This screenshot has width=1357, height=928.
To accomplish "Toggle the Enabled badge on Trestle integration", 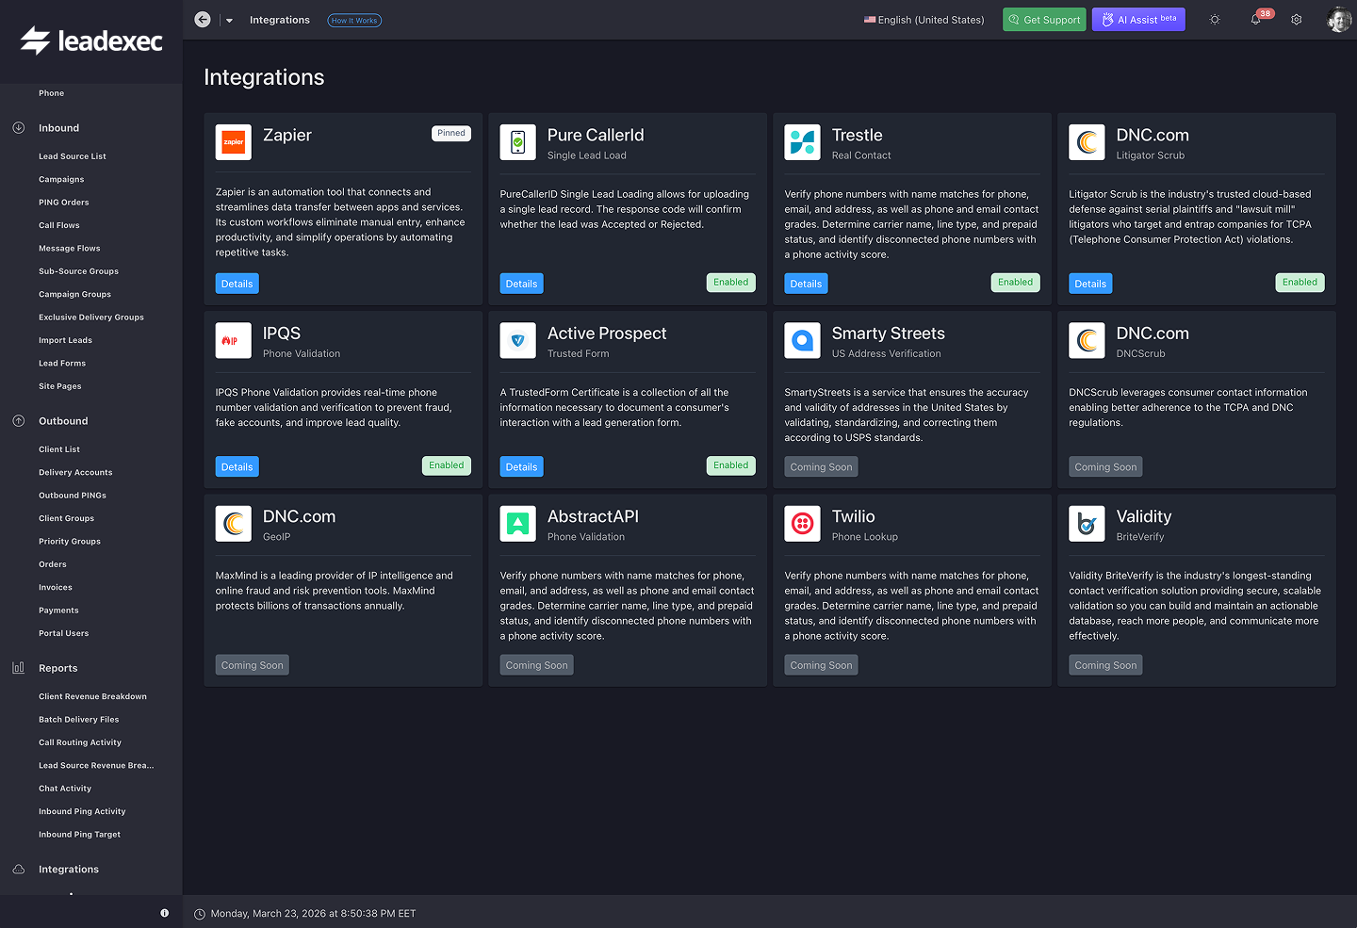I will click(x=1015, y=282).
